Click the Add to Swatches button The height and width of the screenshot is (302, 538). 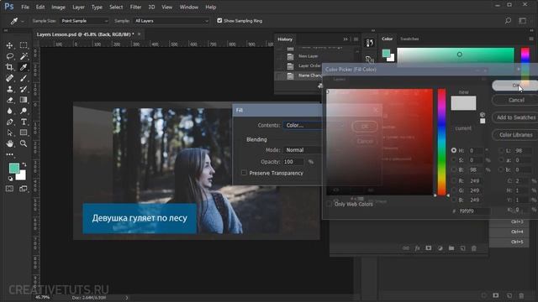pos(516,117)
